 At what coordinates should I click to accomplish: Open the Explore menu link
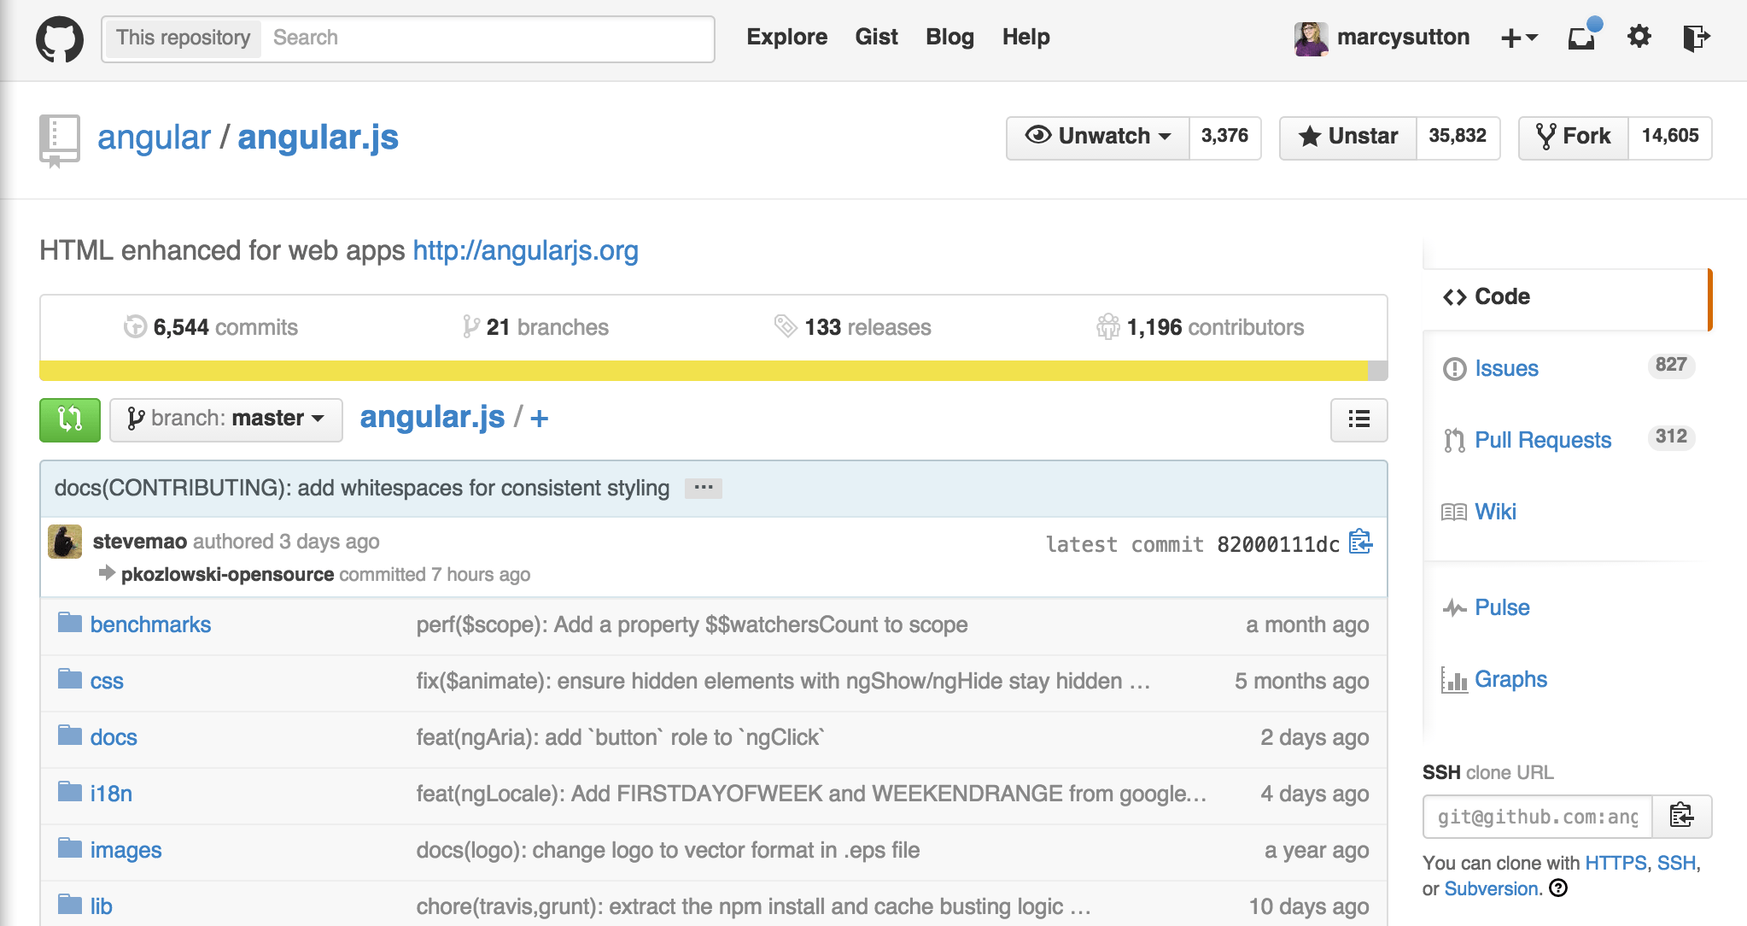(x=786, y=37)
